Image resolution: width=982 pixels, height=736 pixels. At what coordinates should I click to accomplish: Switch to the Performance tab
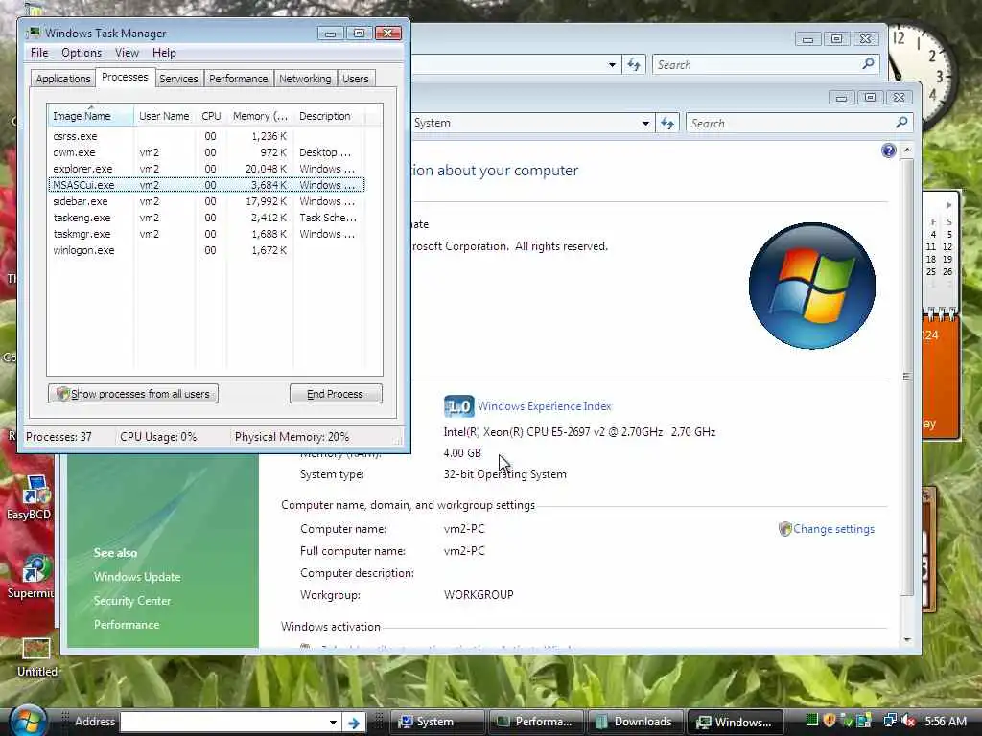238,79
